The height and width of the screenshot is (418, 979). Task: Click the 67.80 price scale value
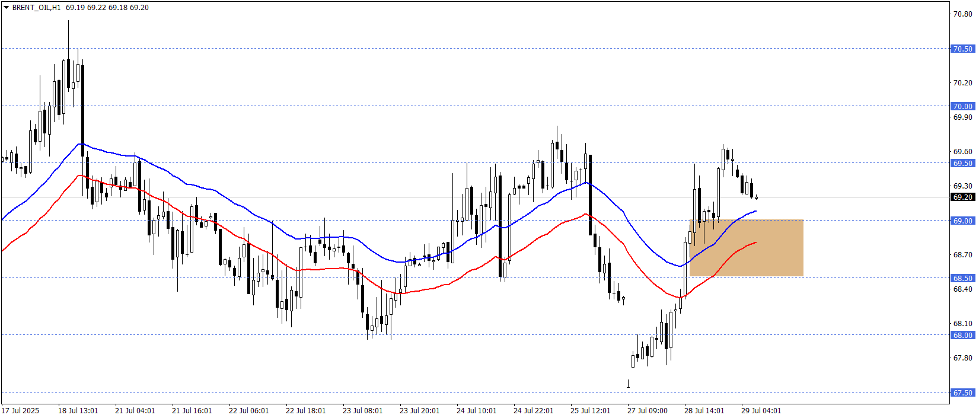962,358
